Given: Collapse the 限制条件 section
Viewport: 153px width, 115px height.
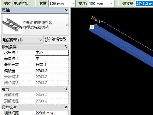Looking at the screenshot, I should coord(66,47).
